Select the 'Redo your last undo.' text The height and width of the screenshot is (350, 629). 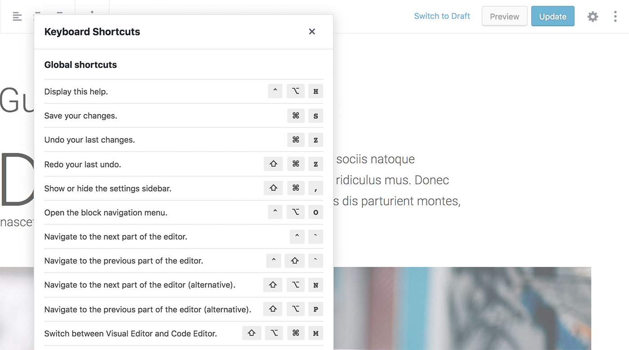coord(83,164)
